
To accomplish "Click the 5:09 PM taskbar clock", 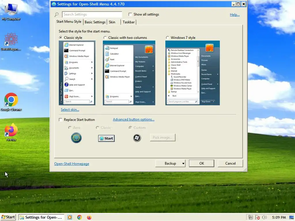I will click(x=279, y=218).
